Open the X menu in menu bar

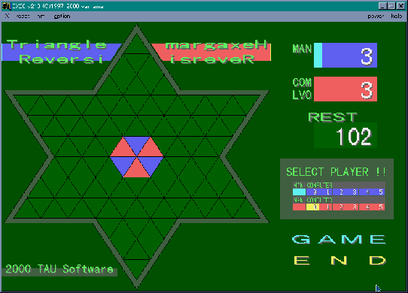7,16
